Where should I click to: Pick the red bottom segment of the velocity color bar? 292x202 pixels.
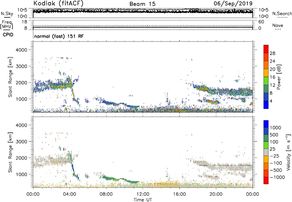pyautogui.click(x=266, y=180)
